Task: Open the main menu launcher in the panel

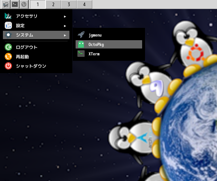Action: 6,4
